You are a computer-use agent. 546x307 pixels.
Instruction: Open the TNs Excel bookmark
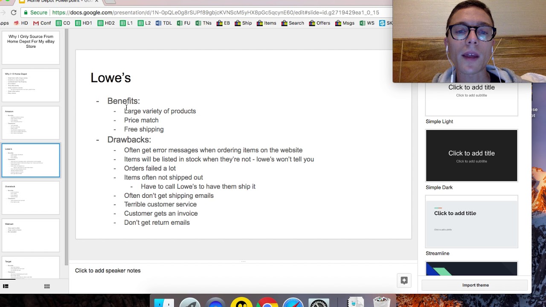[203, 23]
